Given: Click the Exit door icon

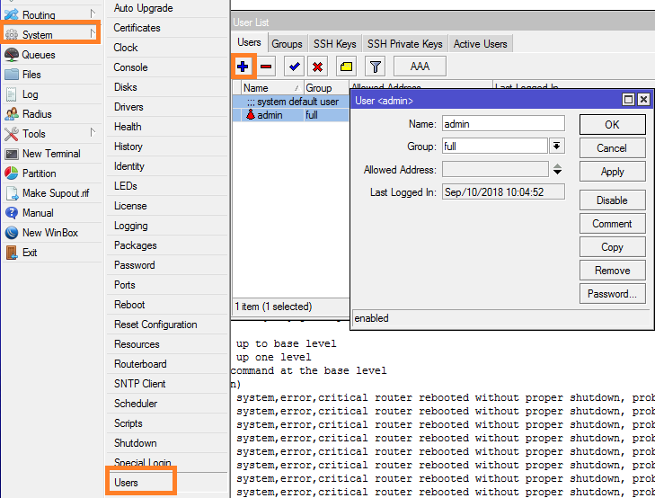Looking at the screenshot, I should [12, 253].
